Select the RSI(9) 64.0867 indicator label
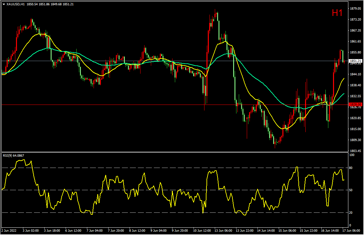 [13, 156]
